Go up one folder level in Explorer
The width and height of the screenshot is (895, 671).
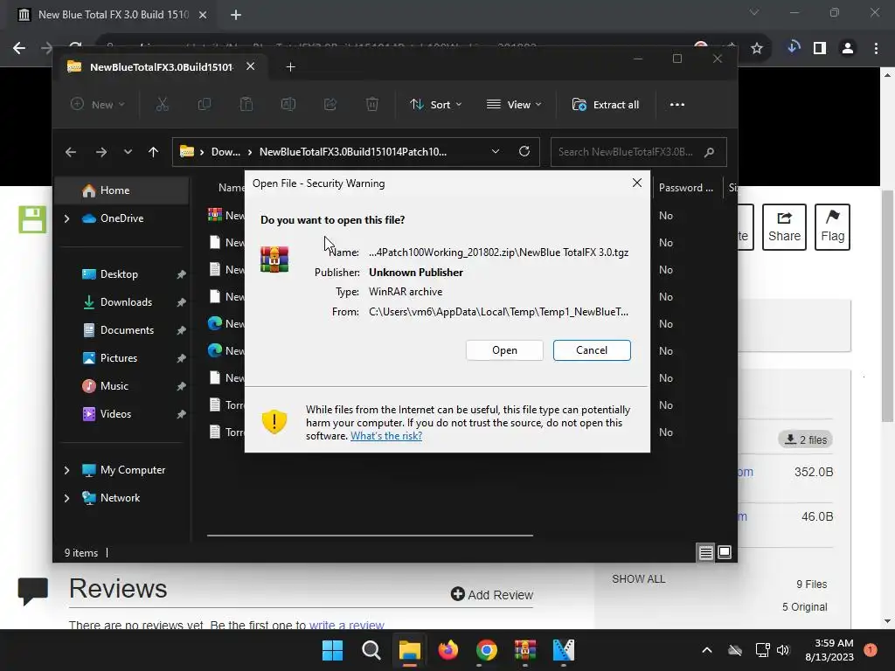pyautogui.click(x=153, y=152)
